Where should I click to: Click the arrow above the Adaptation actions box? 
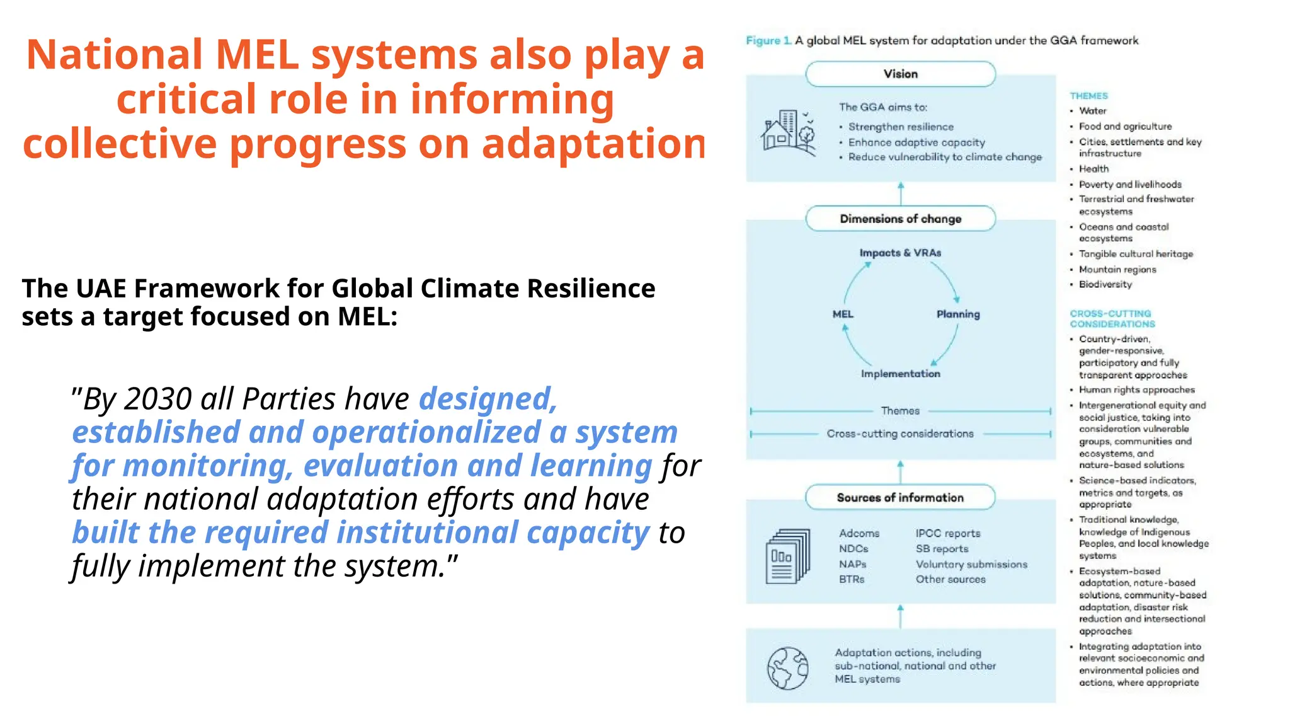[x=900, y=616]
